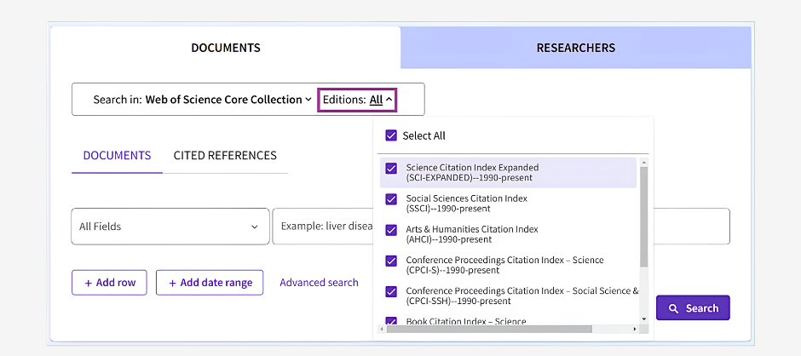Click the magnifier icon on Search button

click(674, 308)
